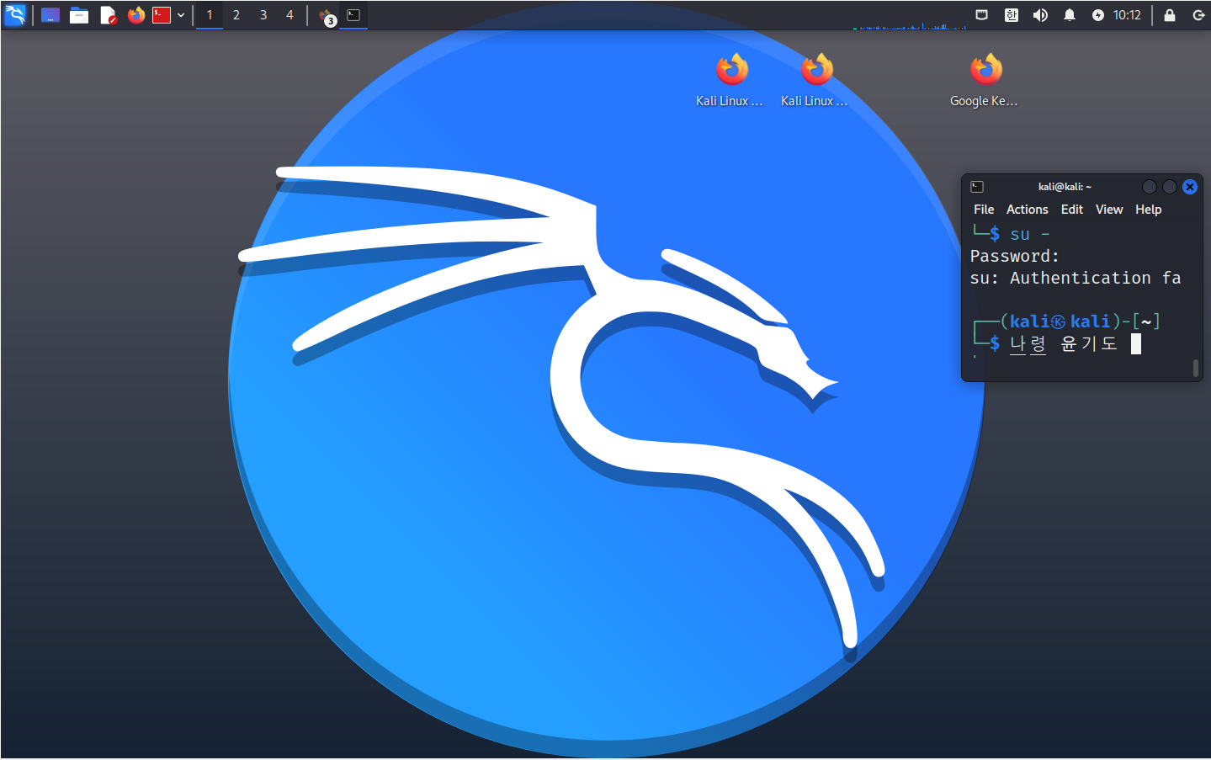Screen dimensions: 1211x760
Task: Select the grouped Firefox taskbar button
Action: (327, 16)
